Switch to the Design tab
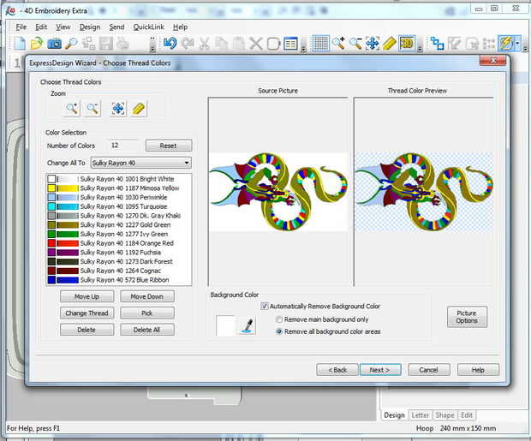Image resolution: width=531 pixels, height=441 pixels. click(394, 415)
